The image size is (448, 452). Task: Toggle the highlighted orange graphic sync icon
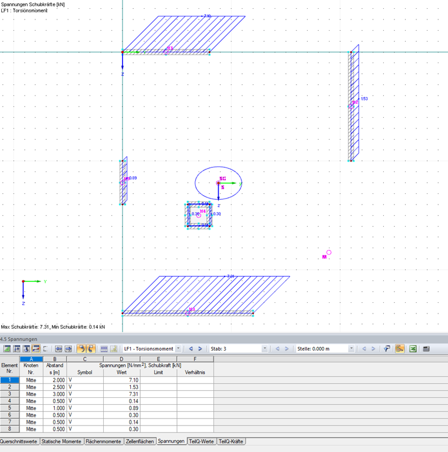click(400, 349)
